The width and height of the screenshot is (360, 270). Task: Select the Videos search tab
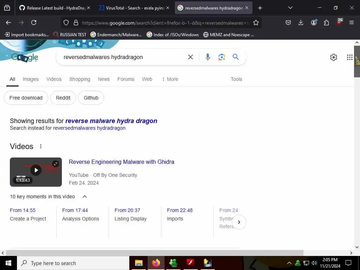[54, 79]
